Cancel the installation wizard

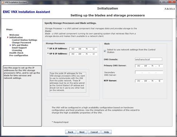[x=94, y=132]
